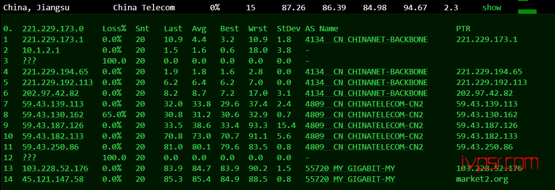Select the 73.0 Avg value in hop 10
Screen dimensions: 555x190
pyautogui.click(x=202, y=136)
